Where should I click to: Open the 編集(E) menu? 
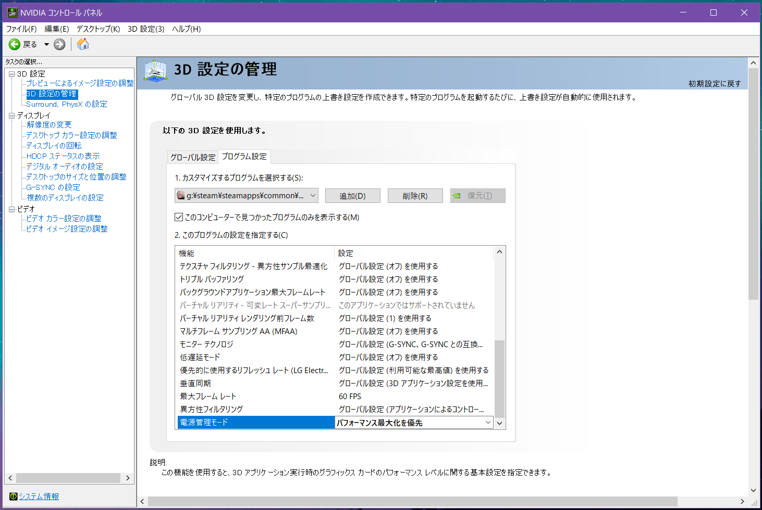pyautogui.click(x=57, y=29)
